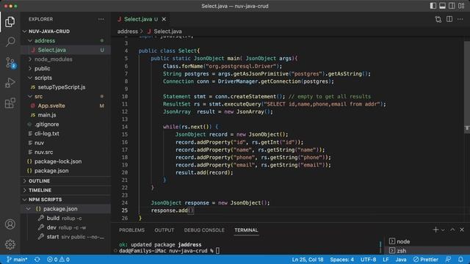Open Explorer more actions ellipsis
Image resolution: width=470 pixels, height=264 pixels.
click(101, 19)
